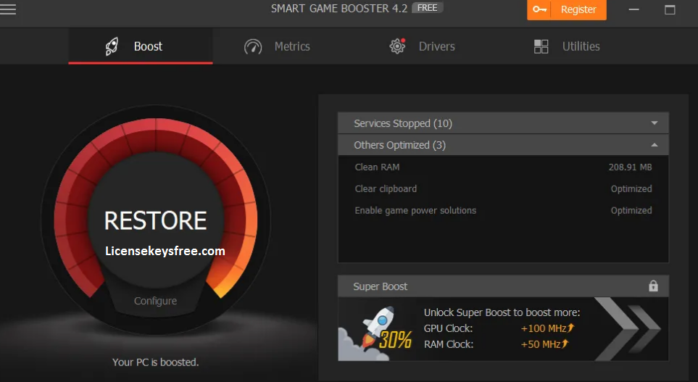Click the RESTORE button
Screen dimensions: 698x382
[155, 221]
